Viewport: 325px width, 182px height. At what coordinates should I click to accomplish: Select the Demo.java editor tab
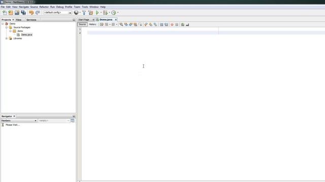click(x=106, y=20)
